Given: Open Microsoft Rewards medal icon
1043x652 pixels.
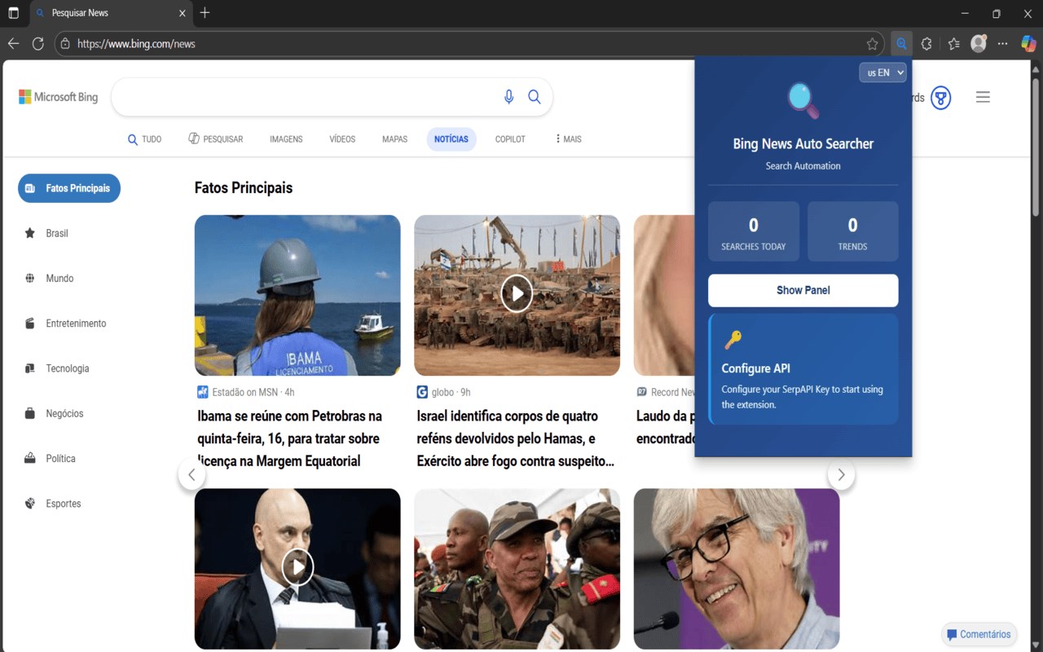Looking at the screenshot, I should (x=941, y=98).
